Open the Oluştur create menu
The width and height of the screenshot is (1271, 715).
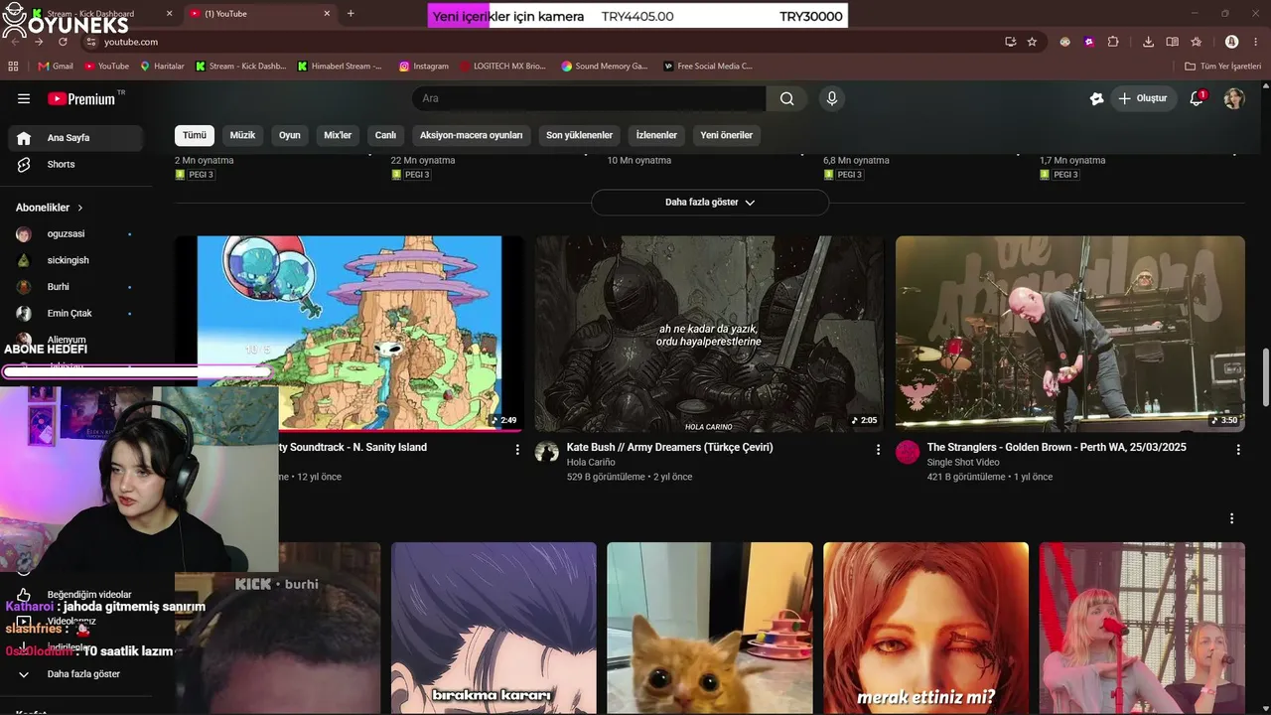(1143, 98)
